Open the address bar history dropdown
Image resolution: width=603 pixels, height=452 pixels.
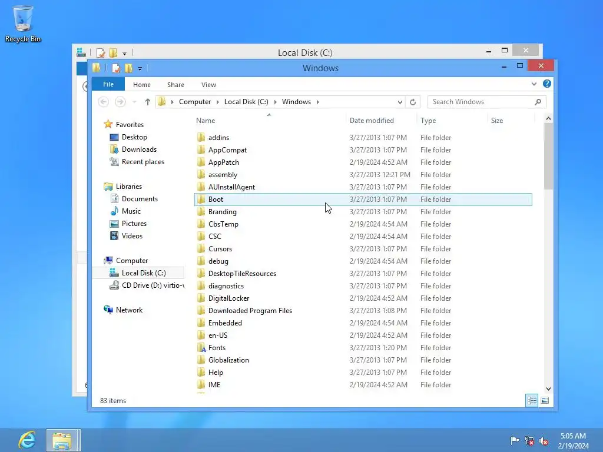(x=400, y=102)
